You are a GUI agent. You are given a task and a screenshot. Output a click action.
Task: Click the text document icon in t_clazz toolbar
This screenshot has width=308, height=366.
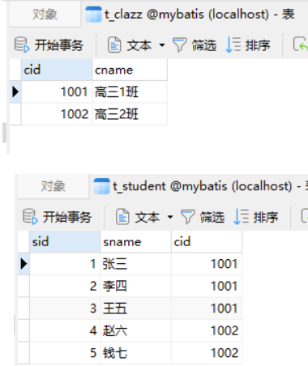tap(114, 45)
